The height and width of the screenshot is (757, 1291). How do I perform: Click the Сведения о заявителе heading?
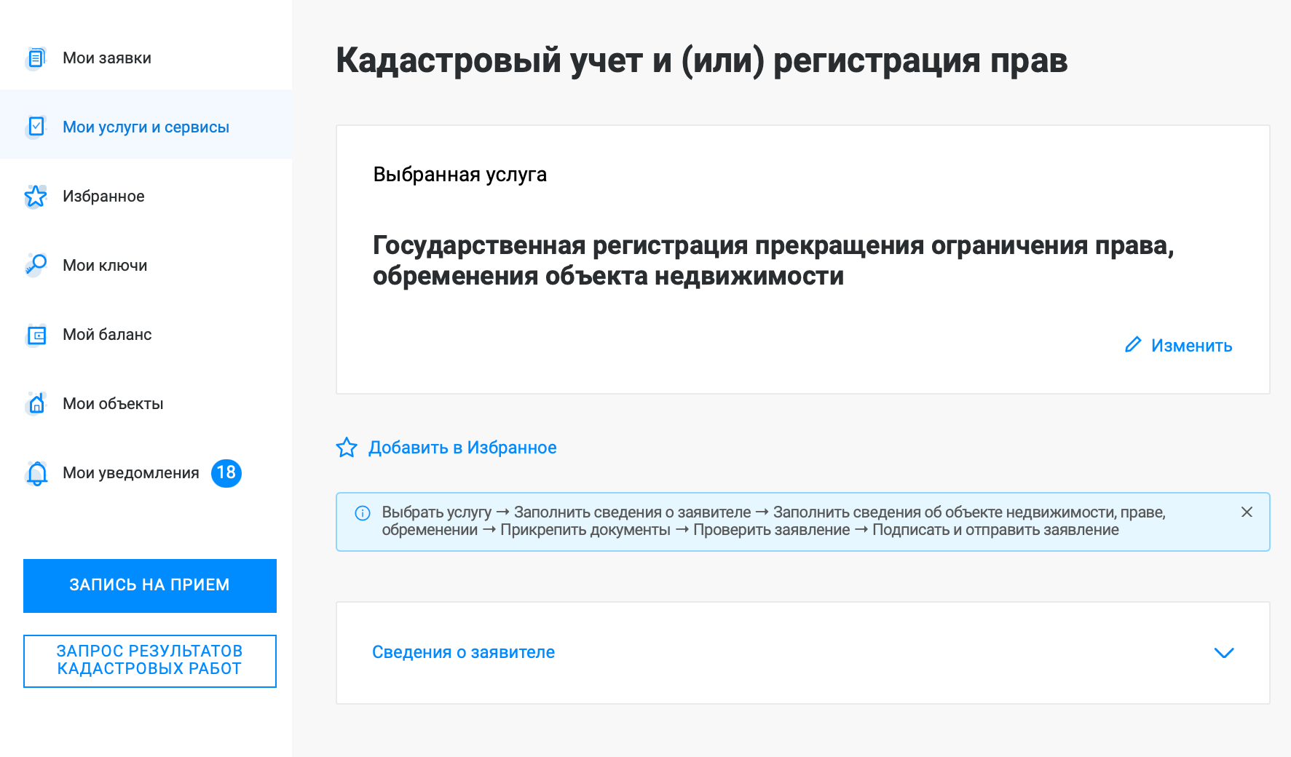coord(463,652)
